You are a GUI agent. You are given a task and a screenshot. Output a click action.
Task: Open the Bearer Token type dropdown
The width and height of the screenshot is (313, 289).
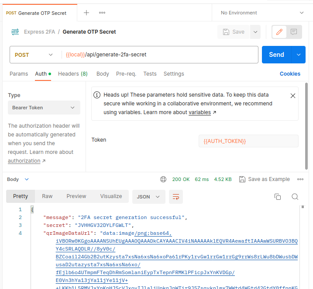[x=44, y=108]
